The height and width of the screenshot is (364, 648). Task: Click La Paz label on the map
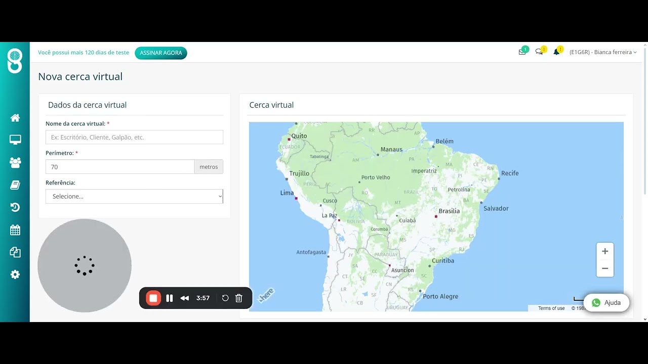tap(330, 215)
